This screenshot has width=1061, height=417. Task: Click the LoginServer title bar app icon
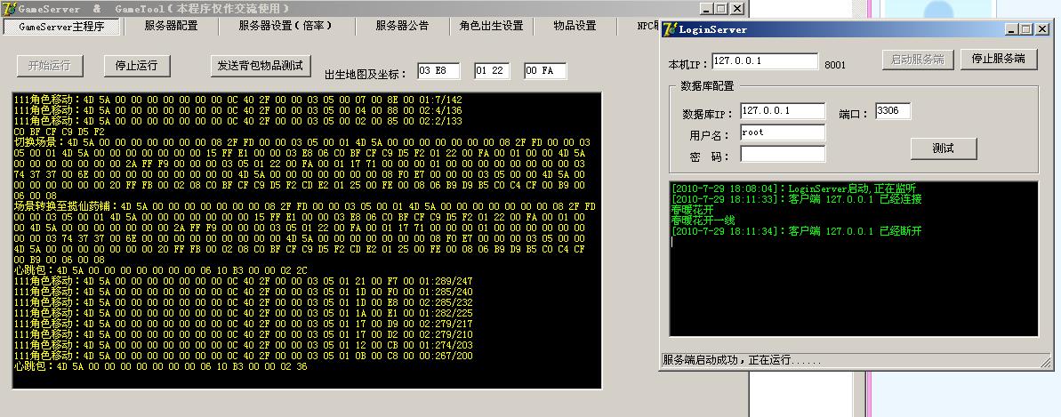(671, 29)
